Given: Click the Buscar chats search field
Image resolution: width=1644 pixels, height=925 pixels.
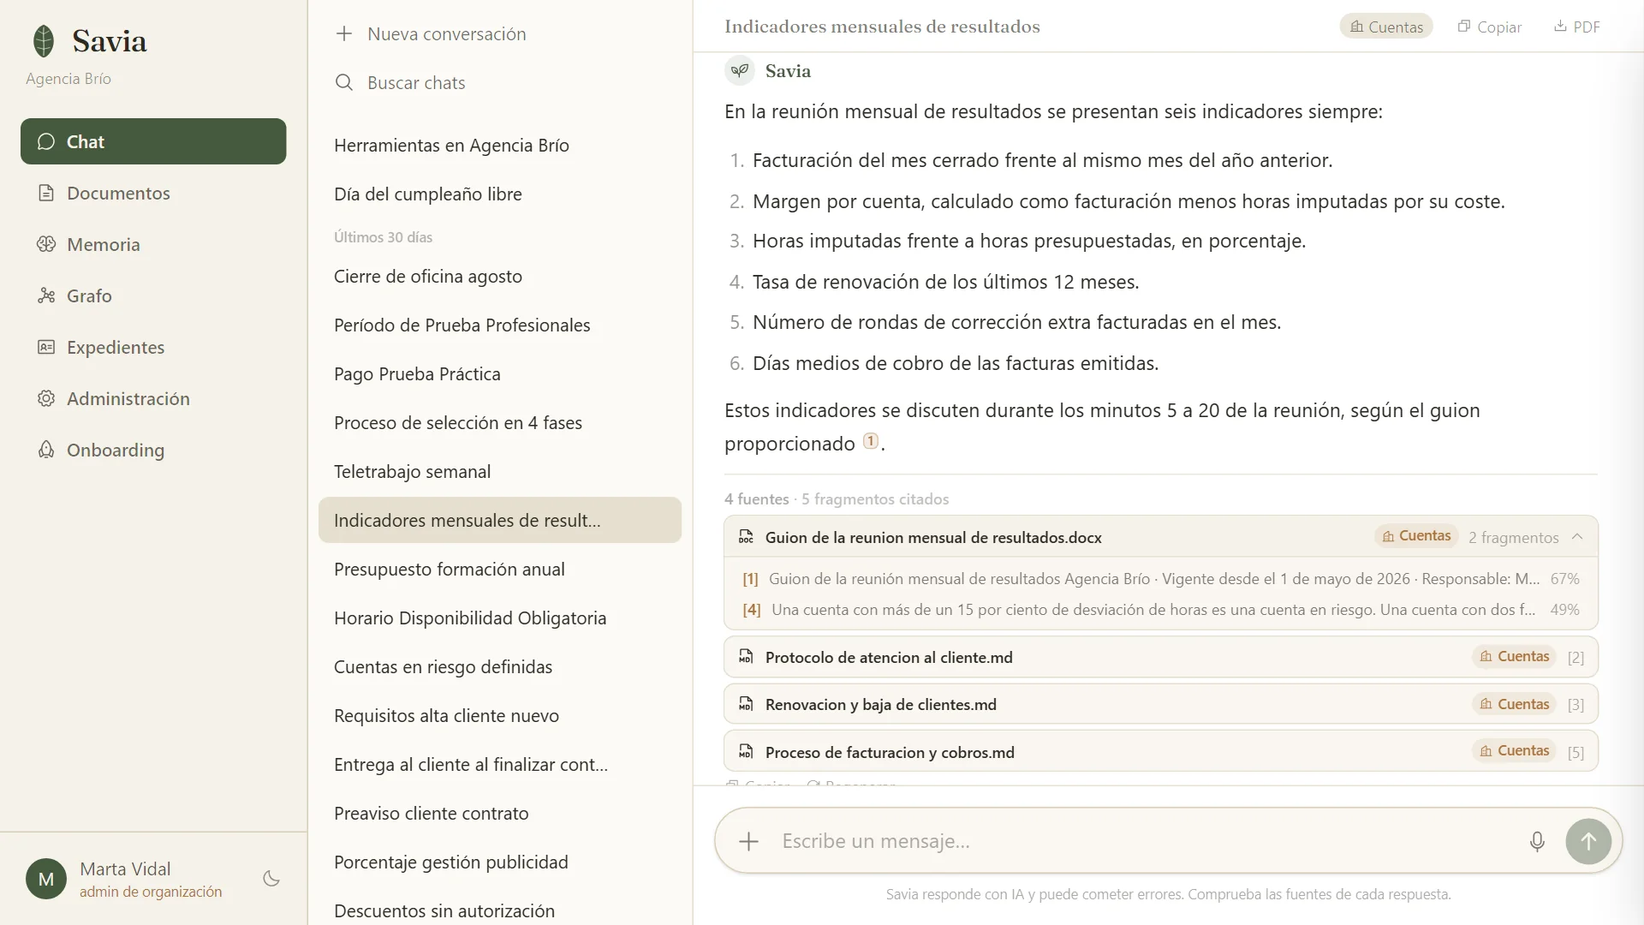Looking at the screenshot, I should 500,82.
